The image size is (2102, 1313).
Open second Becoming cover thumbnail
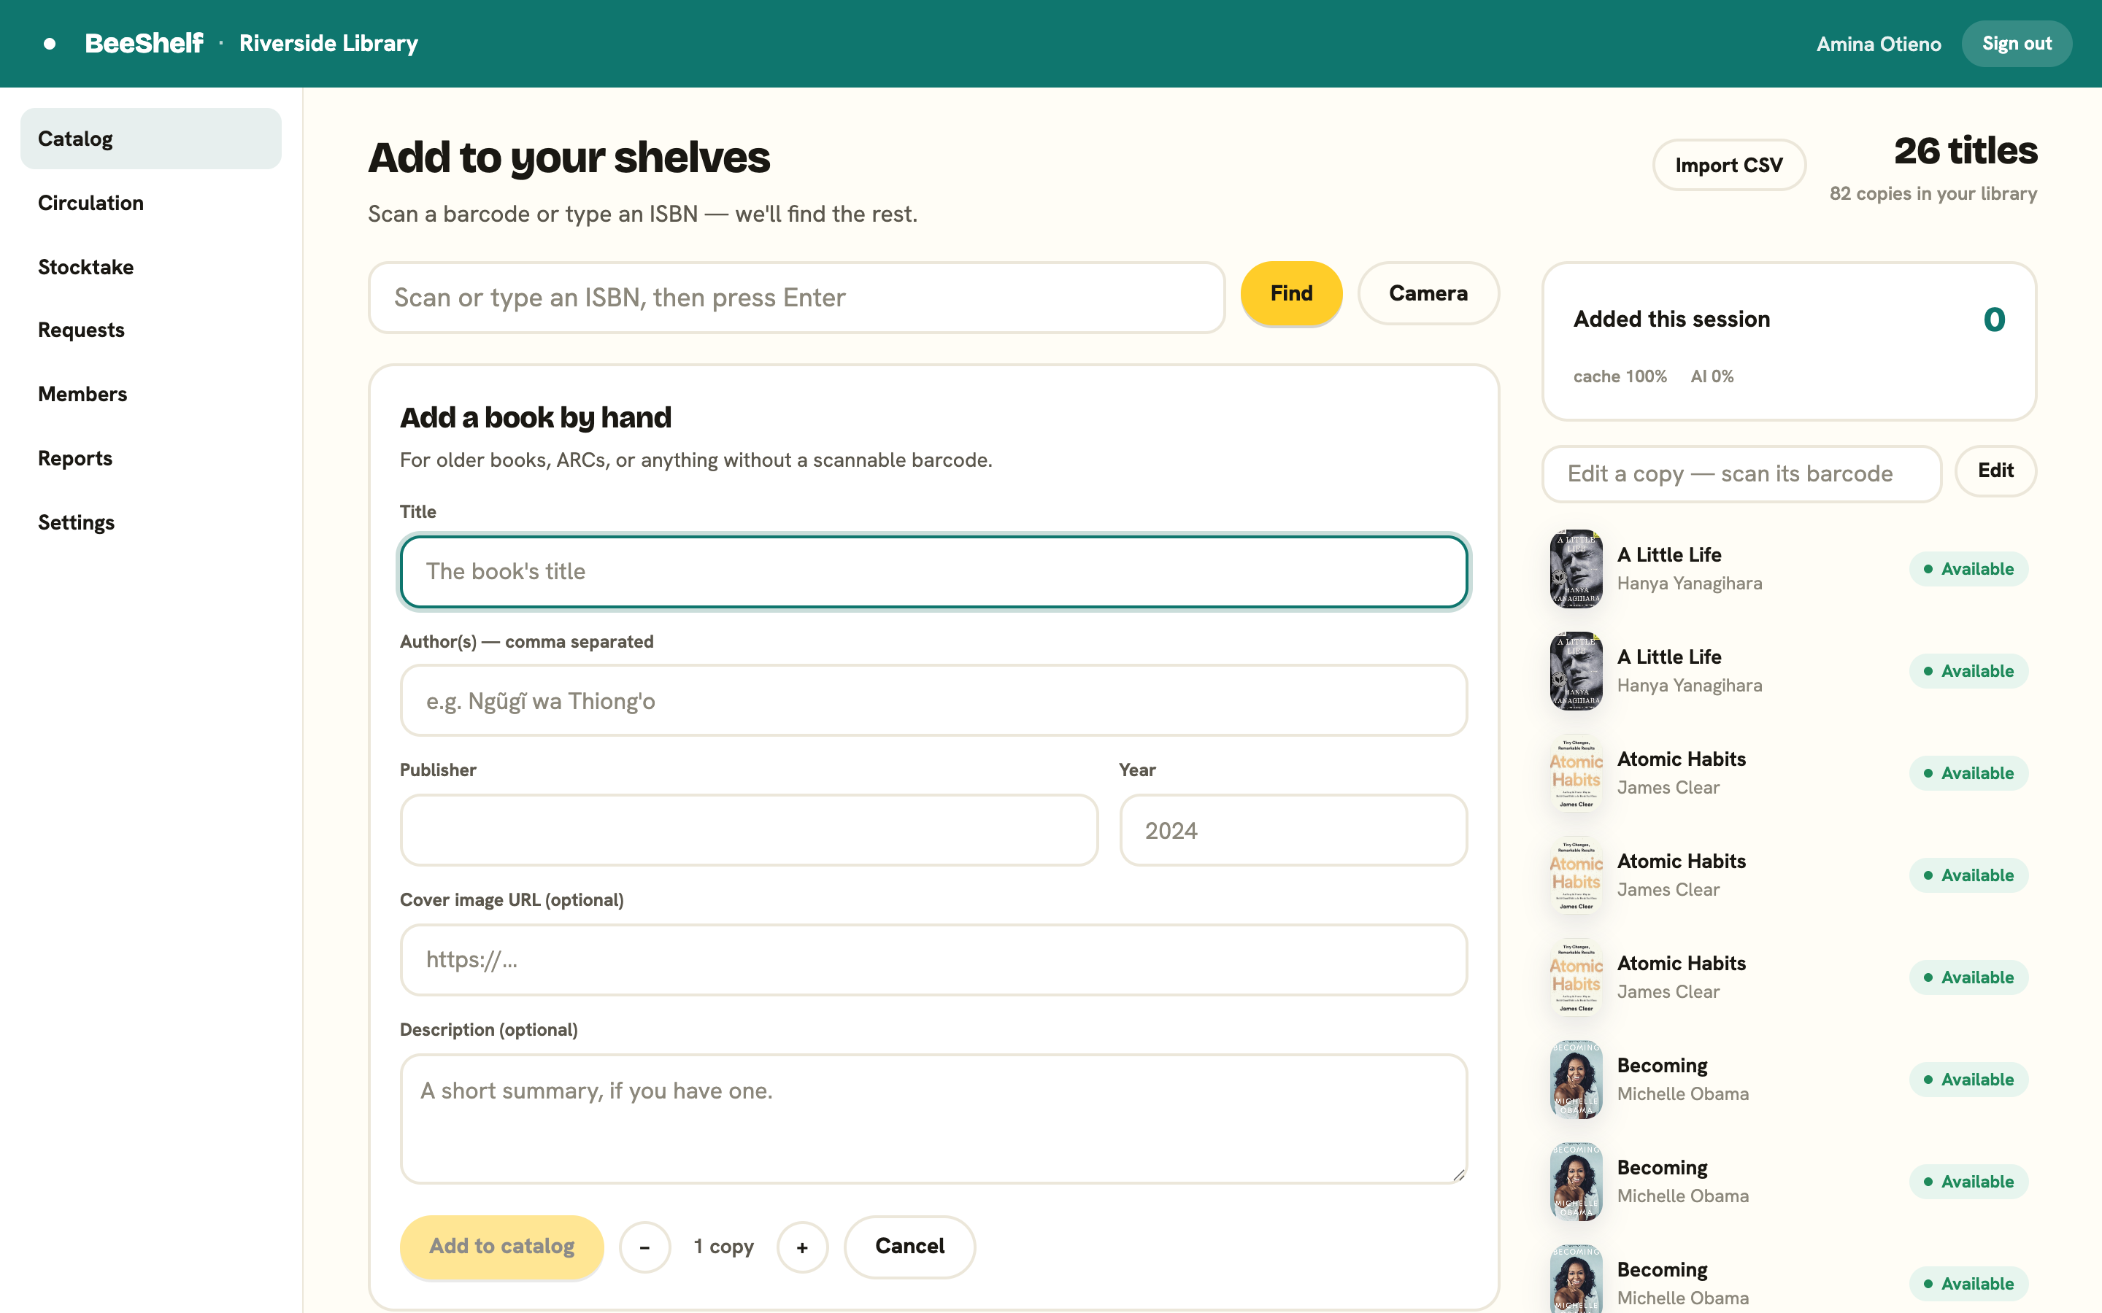point(1576,1182)
